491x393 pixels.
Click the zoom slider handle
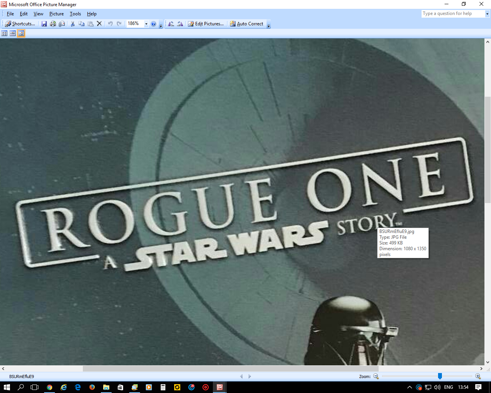440,376
